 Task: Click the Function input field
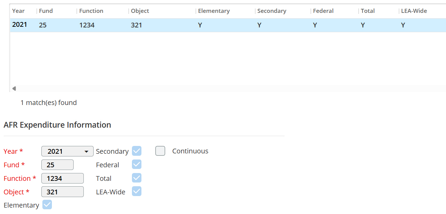tap(62, 178)
